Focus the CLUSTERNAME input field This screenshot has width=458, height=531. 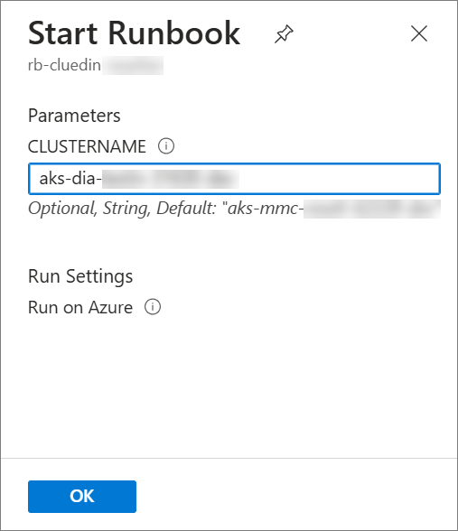(235, 179)
